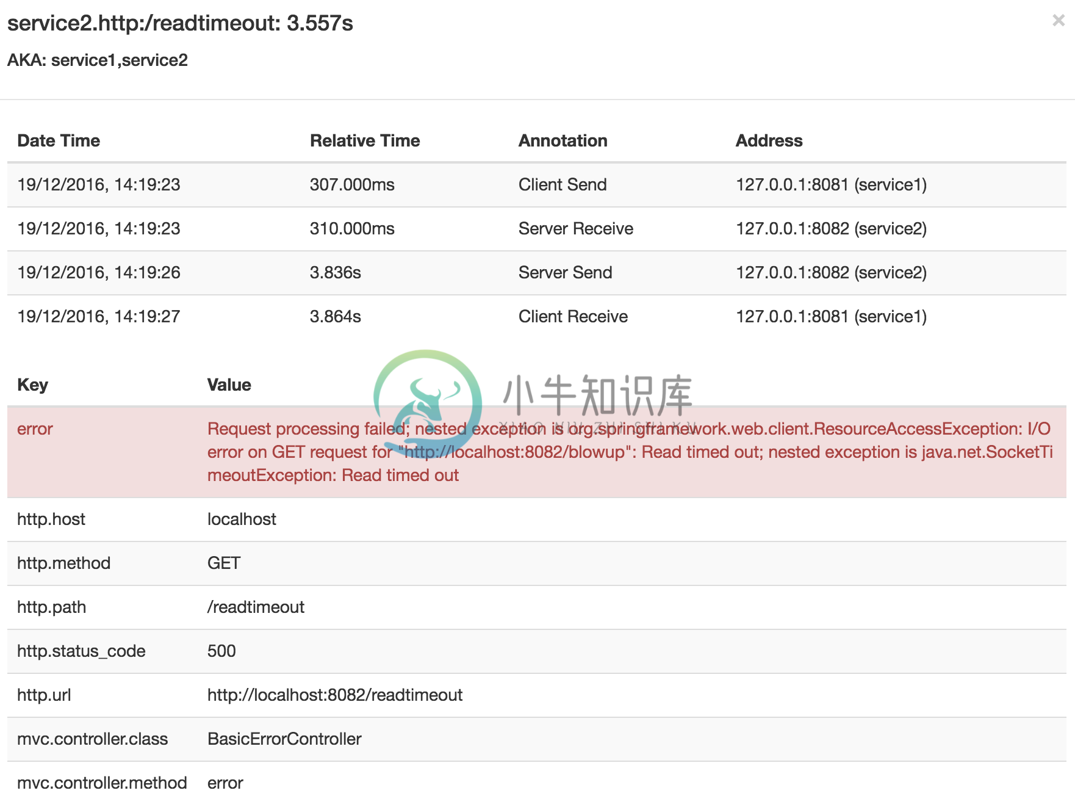Click the '/readtimeout' path value
The width and height of the screenshot is (1075, 807).
256,607
